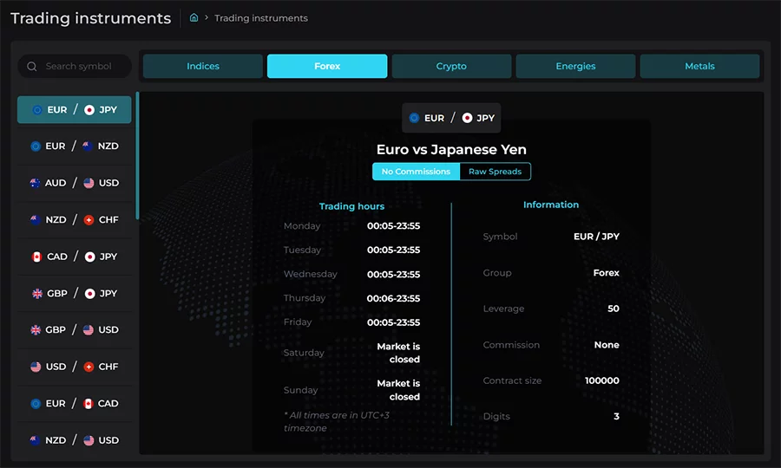
Task: Pick the GBP / JPY pair
Action: [75, 294]
